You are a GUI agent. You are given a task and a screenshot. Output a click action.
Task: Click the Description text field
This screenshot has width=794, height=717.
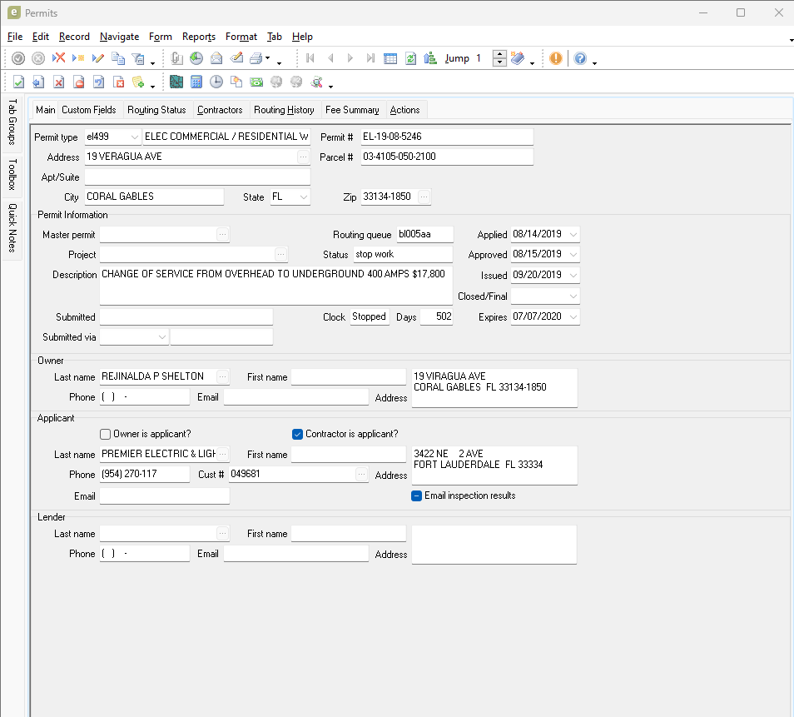[x=275, y=286]
